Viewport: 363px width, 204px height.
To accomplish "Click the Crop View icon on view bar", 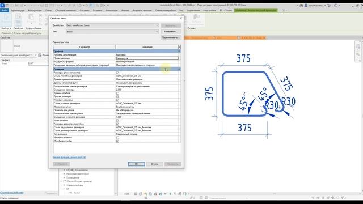I will (x=155, y=194).
